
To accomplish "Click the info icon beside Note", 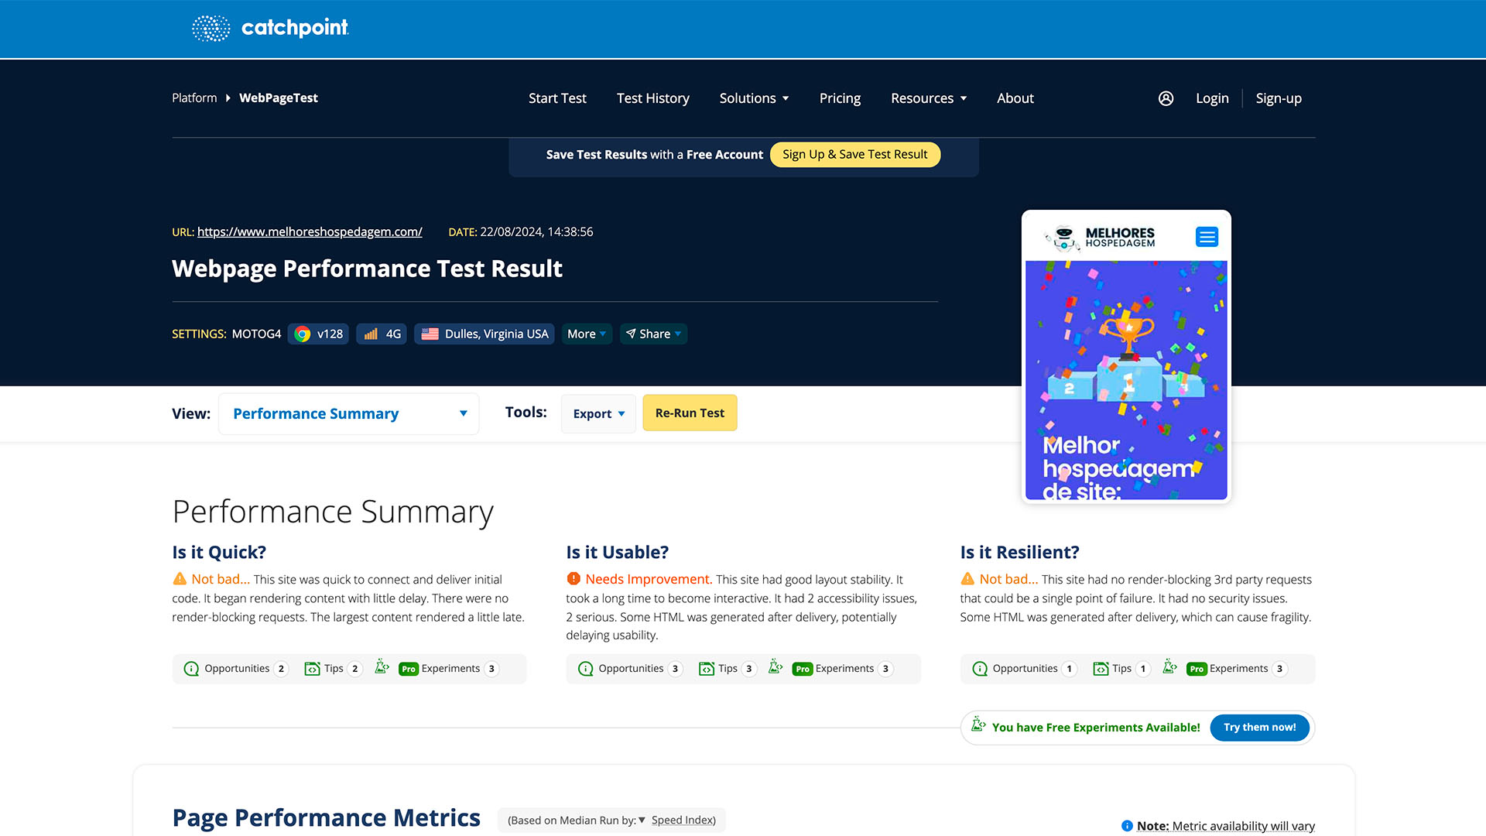I will point(1127,826).
